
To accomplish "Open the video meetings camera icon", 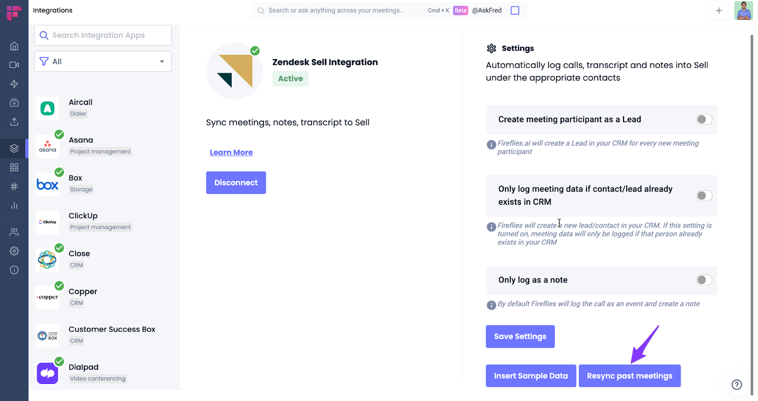I will 14,65.
